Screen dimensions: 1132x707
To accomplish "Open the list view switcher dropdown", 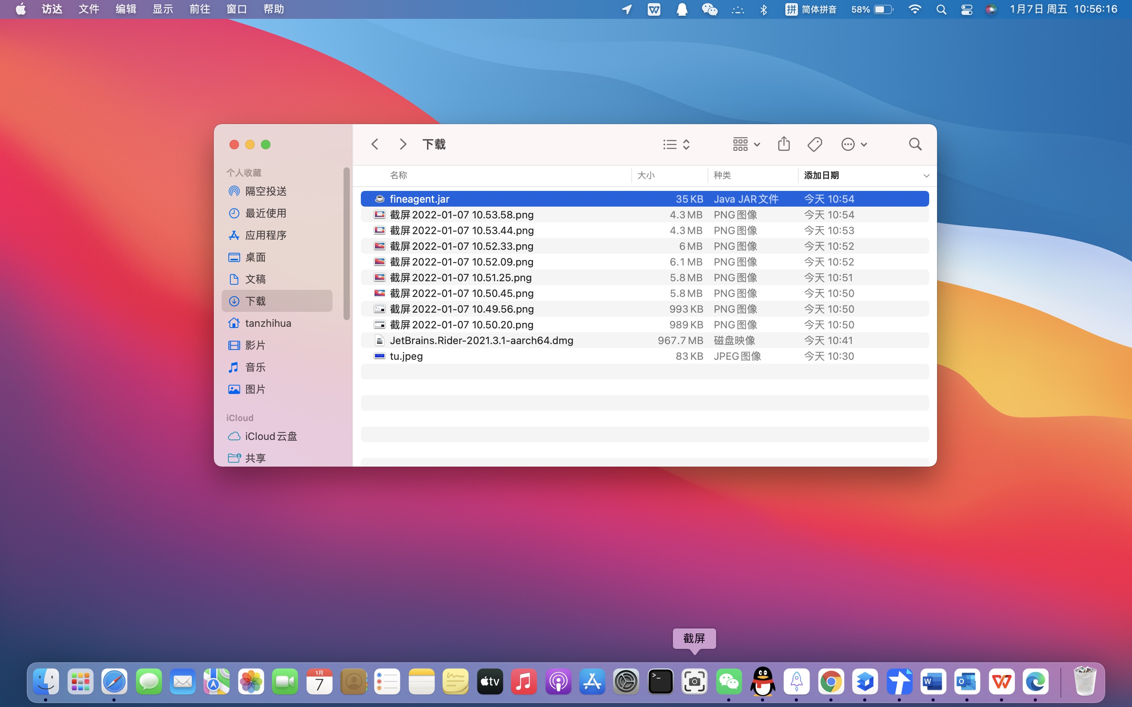I will click(x=676, y=144).
